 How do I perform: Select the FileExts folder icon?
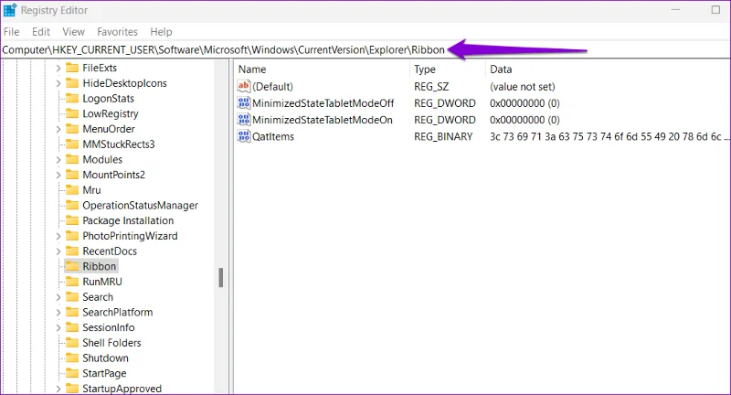(x=72, y=68)
